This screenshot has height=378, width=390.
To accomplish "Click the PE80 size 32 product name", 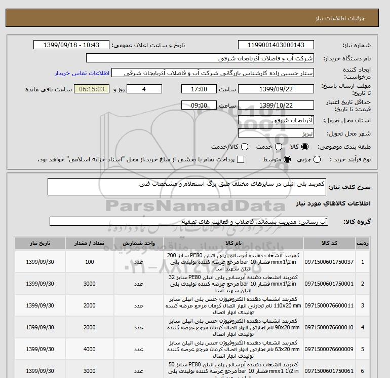I will [x=233, y=284].
